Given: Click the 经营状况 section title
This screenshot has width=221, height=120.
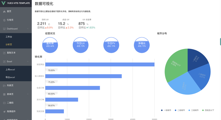Looking at the screenshot, I should click(50, 34).
